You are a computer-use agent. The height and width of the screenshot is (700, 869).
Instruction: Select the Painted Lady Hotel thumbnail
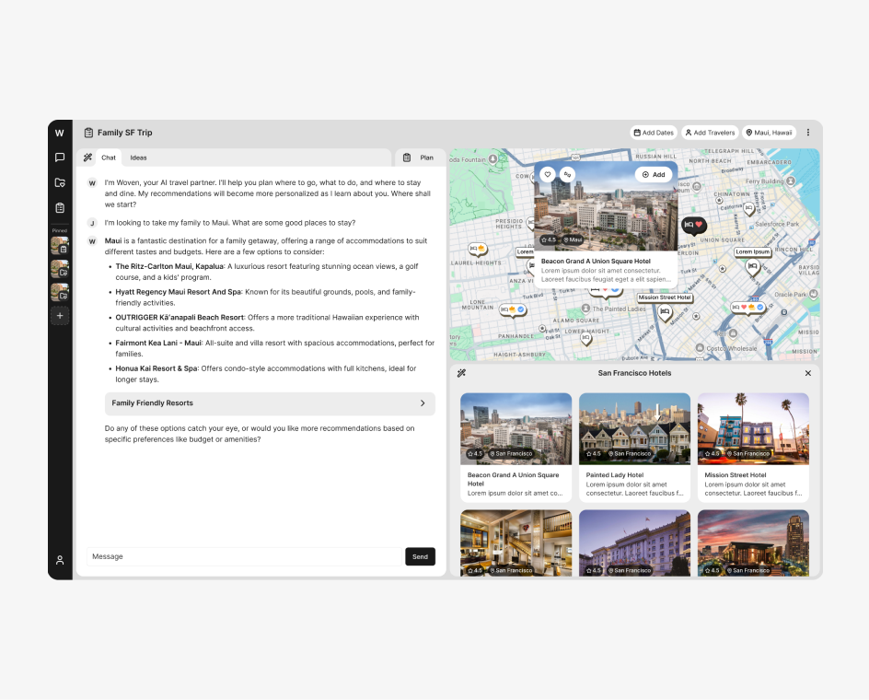click(634, 427)
